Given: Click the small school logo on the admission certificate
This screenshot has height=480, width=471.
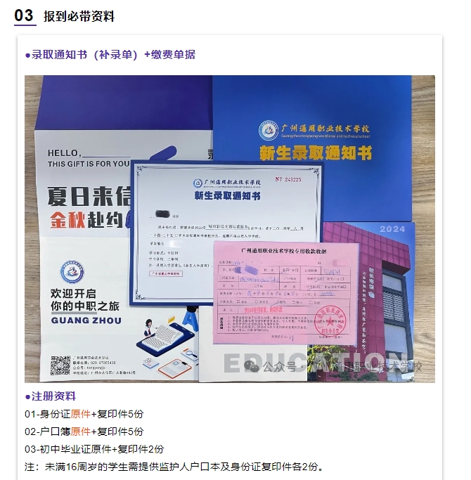Looking at the screenshot, I should pos(198,183).
